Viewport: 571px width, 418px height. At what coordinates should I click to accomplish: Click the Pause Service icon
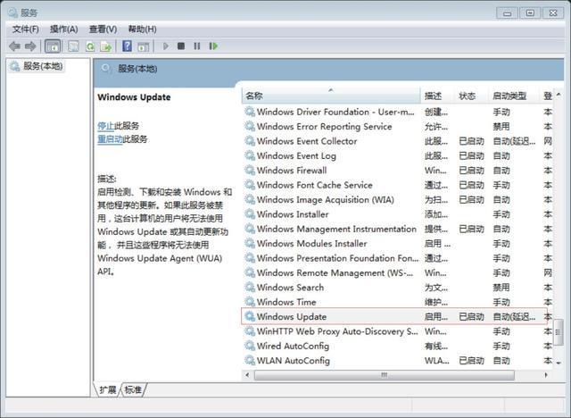tap(197, 46)
